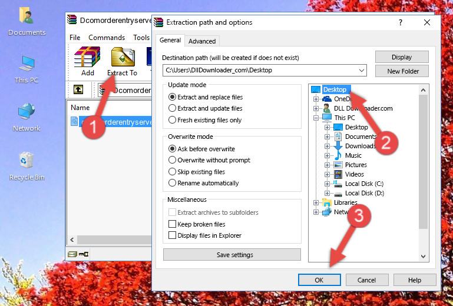Switch to the General tab
Screen dimensions: 453x306
click(170, 40)
